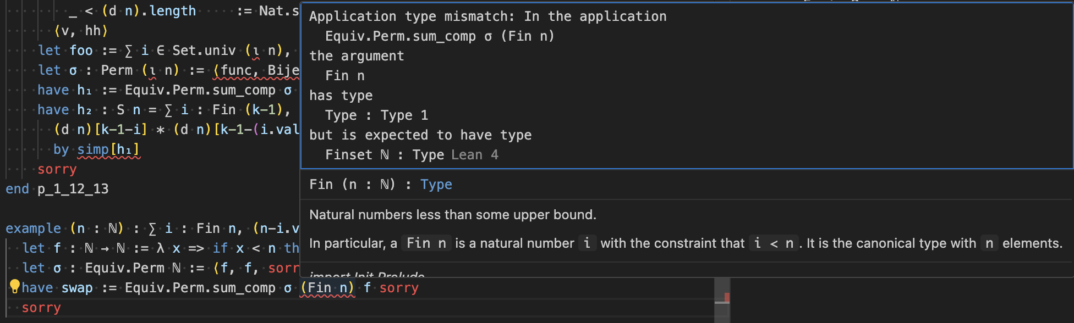This screenshot has width=1074, height=323.
Task: Place cursor on the swap identifier
Action: [x=77, y=288]
